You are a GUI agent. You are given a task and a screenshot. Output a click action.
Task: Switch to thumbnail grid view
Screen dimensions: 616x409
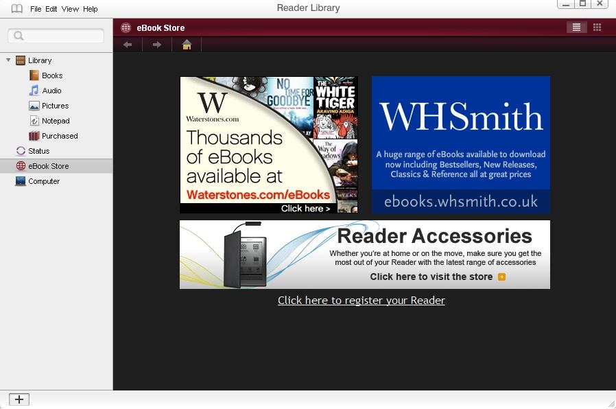[x=597, y=27]
